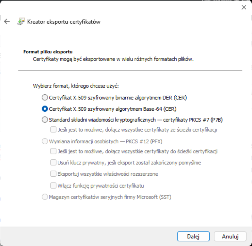Choose the PKCS #7 (P7B) format radio button
Viewport: 252px width, 246px height.
45,120
